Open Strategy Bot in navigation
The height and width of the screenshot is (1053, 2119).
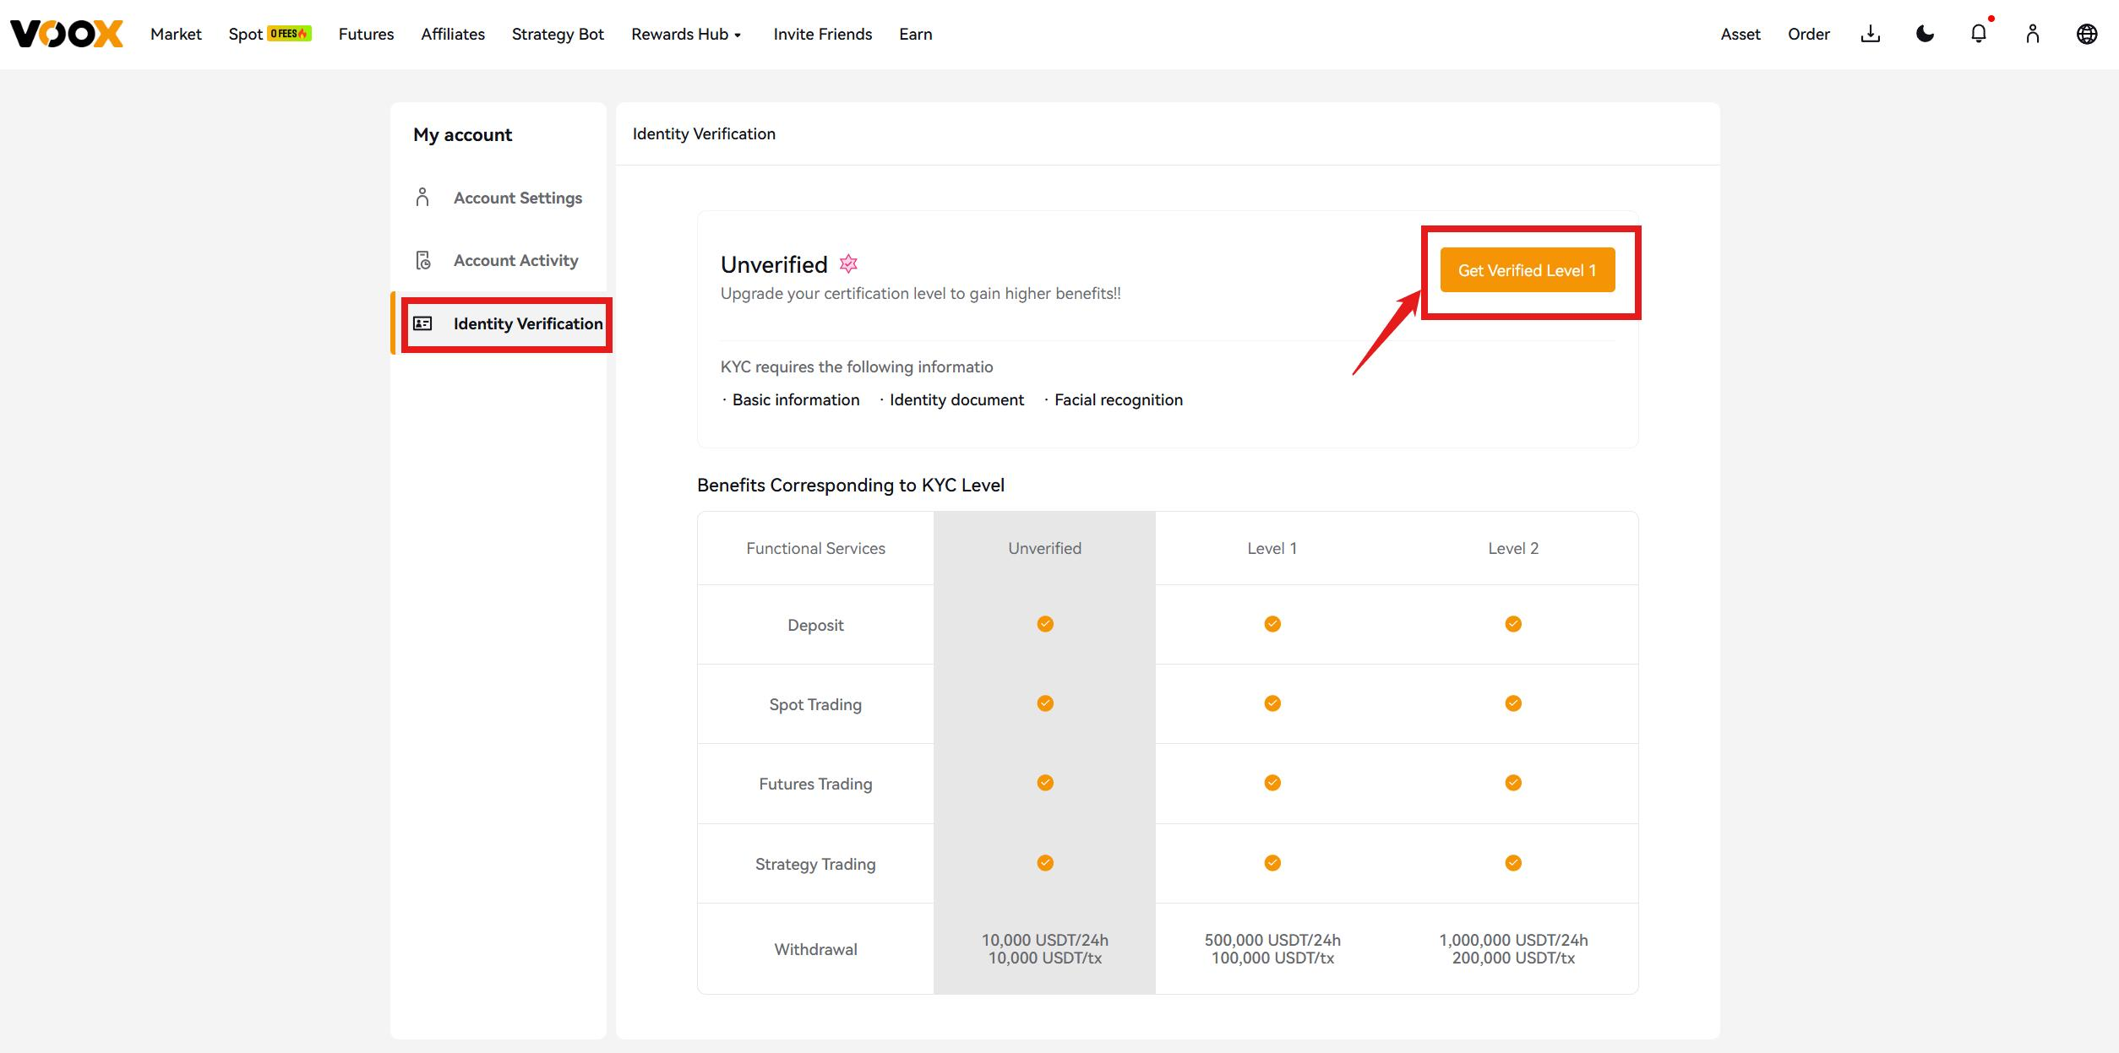click(558, 34)
